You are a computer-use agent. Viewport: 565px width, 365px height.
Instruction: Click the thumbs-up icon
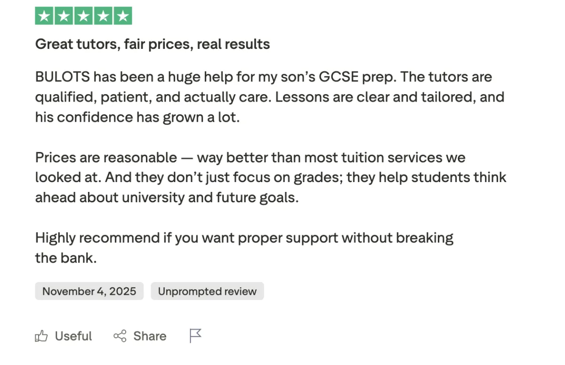coord(41,336)
